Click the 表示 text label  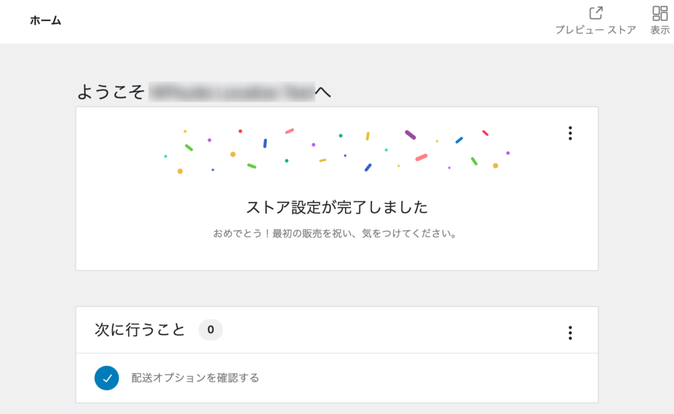[660, 30]
